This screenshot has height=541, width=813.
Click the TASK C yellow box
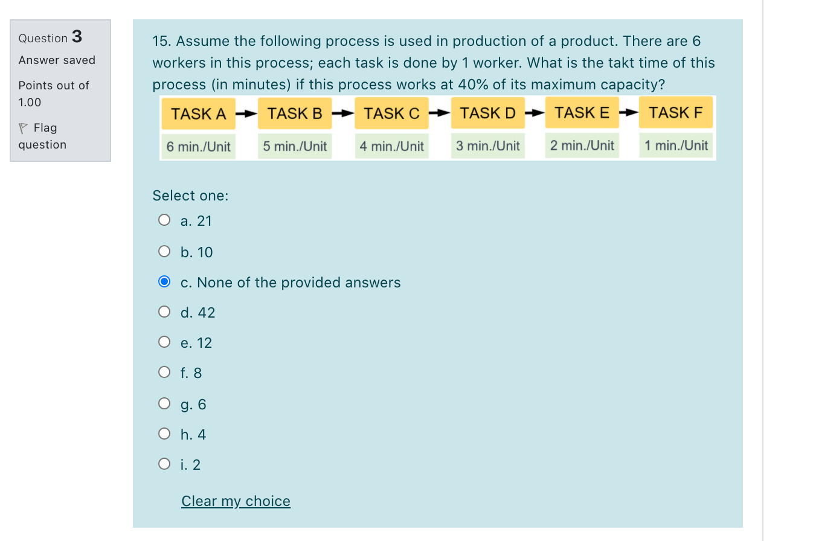coord(391,114)
